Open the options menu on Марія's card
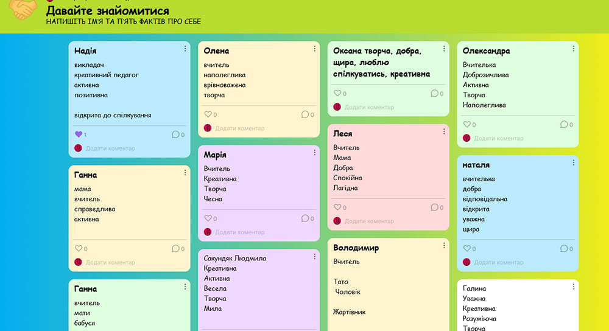 pyautogui.click(x=315, y=153)
